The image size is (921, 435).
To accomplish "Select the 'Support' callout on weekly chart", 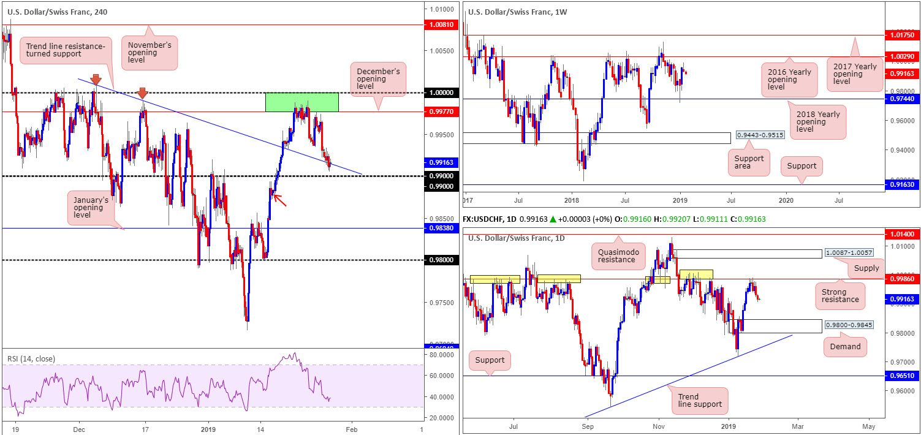I will click(x=802, y=165).
